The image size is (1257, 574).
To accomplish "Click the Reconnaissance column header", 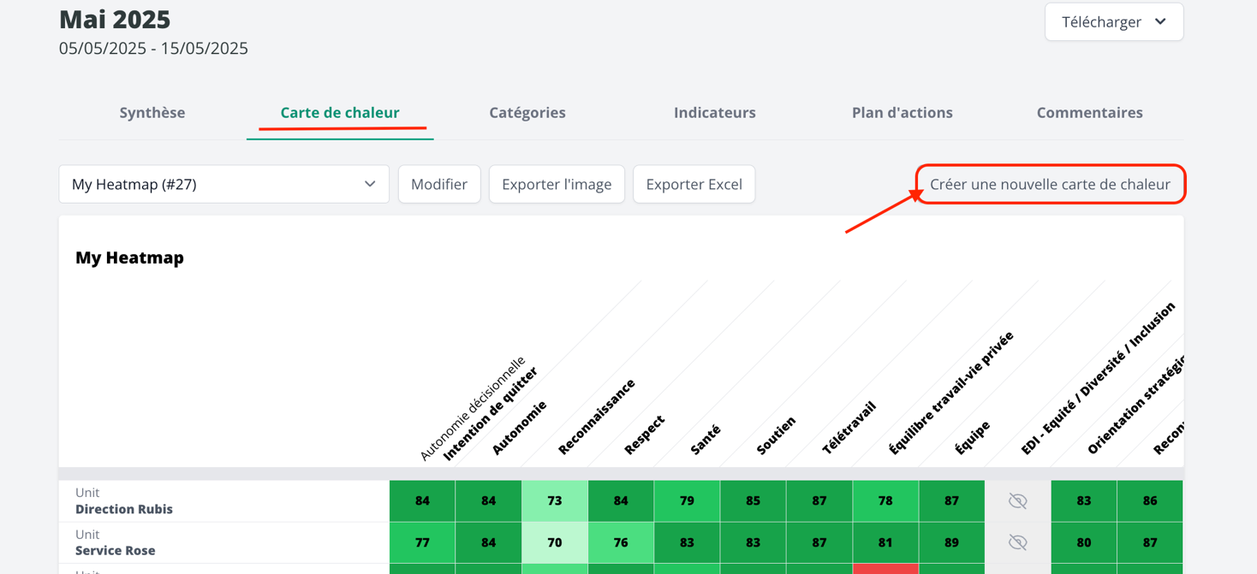I will click(x=598, y=417).
